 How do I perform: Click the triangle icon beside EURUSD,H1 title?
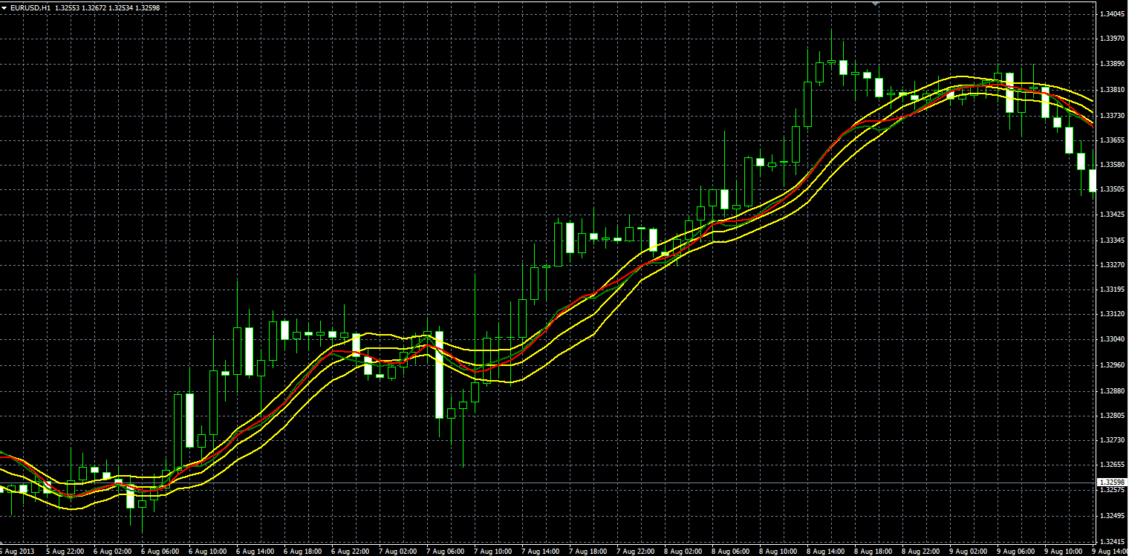pyautogui.click(x=4, y=7)
